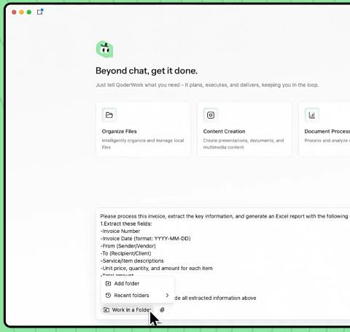The height and width of the screenshot is (332, 350).
Task: Click the clock icon beside Recent folders
Action: click(x=108, y=296)
